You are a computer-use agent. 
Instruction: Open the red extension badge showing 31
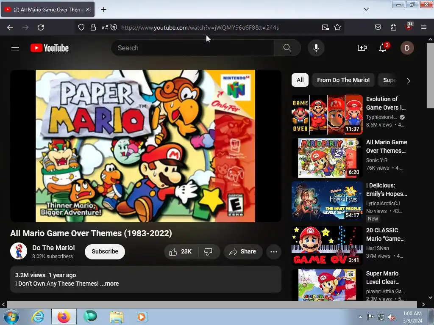(409, 27)
